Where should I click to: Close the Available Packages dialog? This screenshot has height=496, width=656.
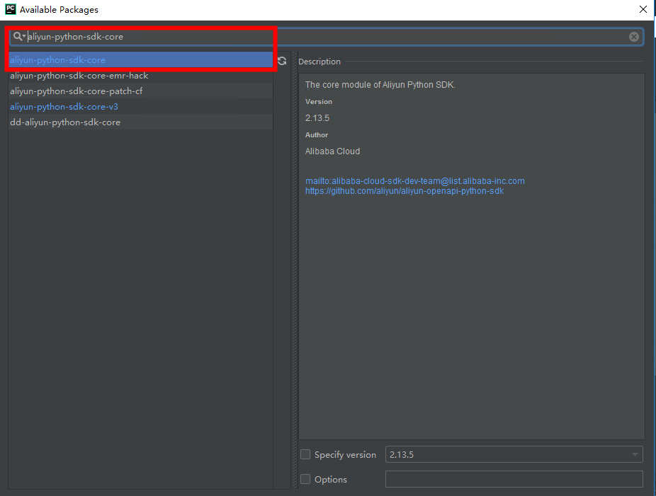click(643, 9)
